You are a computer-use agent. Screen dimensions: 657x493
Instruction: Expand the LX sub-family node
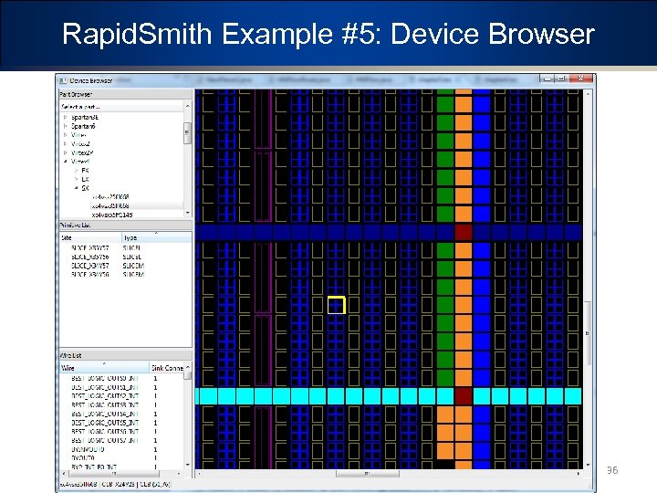pos(76,179)
